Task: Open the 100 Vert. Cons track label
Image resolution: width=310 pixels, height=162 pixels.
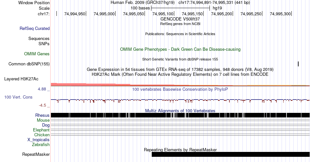Action: 18,97
